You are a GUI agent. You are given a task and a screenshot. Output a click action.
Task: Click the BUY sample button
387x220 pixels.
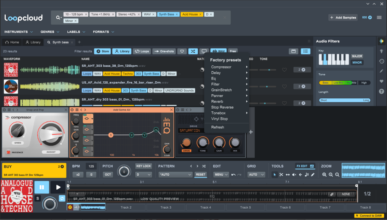point(34,170)
